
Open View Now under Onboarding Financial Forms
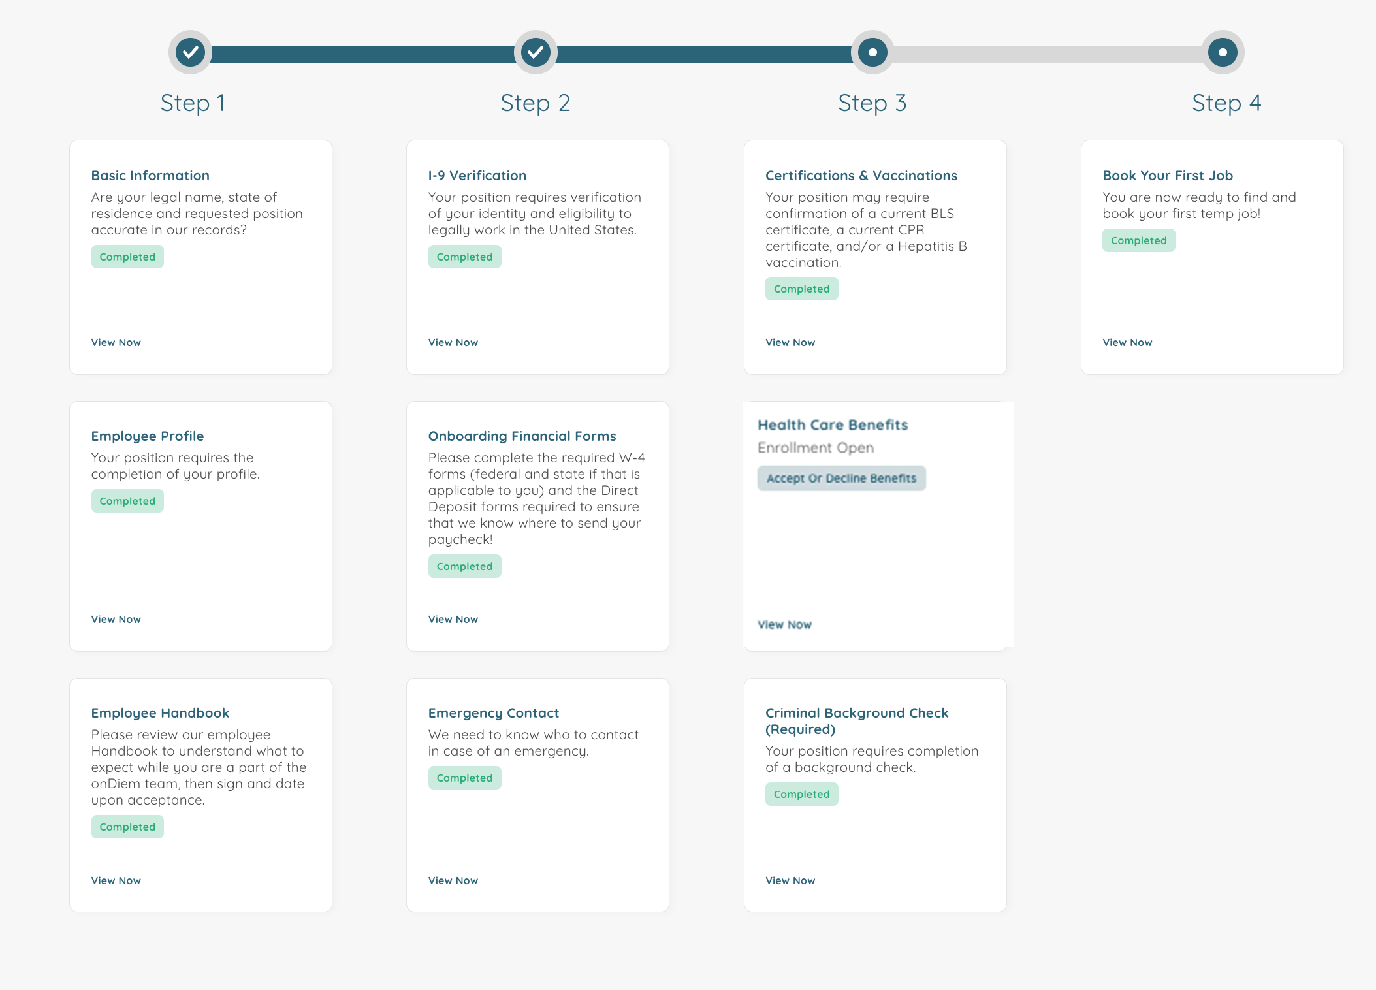pyautogui.click(x=453, y=619)
